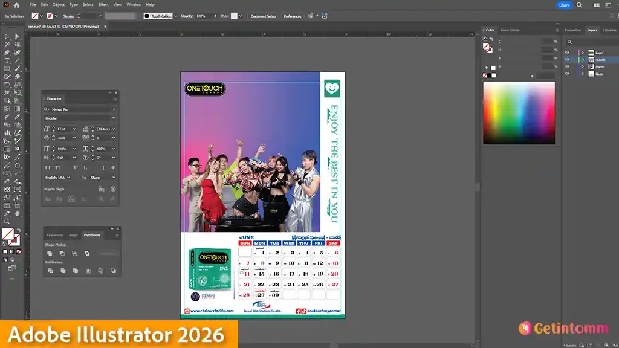Open the Object menu
619x348 pixels.
pos(59,5)
